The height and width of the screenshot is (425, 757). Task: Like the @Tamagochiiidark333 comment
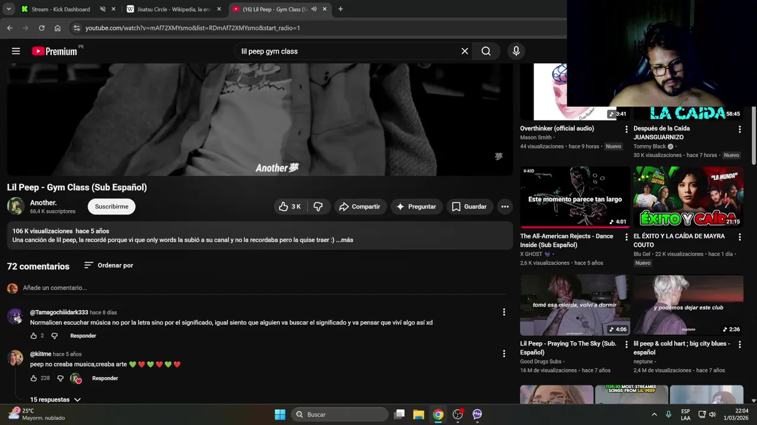(34, 336)
